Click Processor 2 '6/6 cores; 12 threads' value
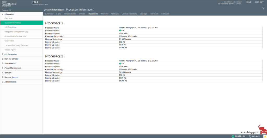 [x=128, y=70]
